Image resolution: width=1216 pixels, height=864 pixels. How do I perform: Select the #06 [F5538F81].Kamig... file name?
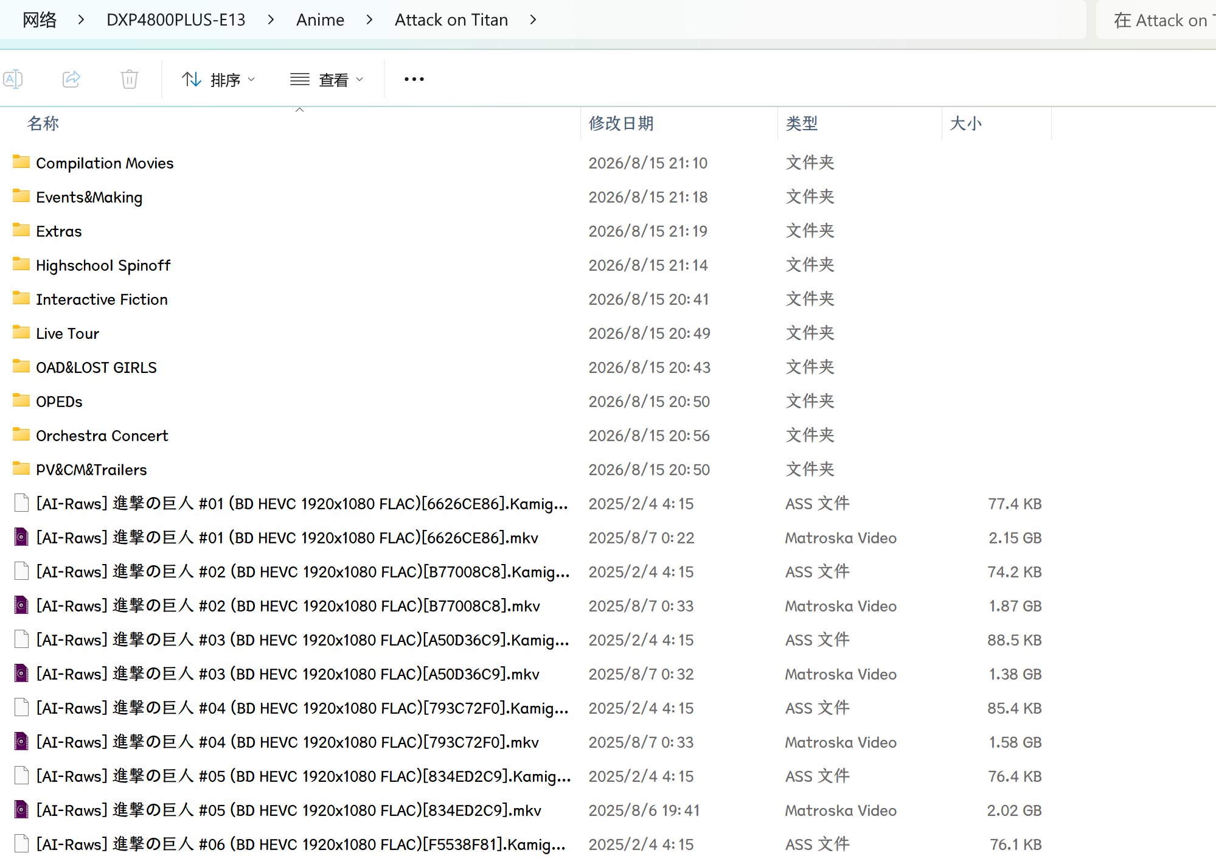pyautogui.click(x=301, y=845)
